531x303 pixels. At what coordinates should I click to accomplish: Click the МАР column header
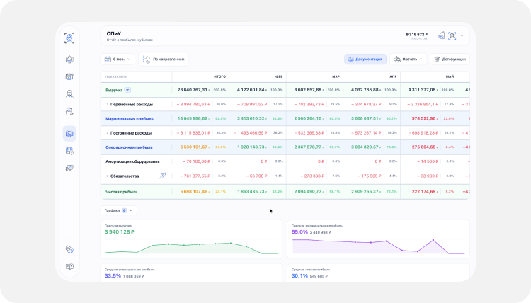336,77
